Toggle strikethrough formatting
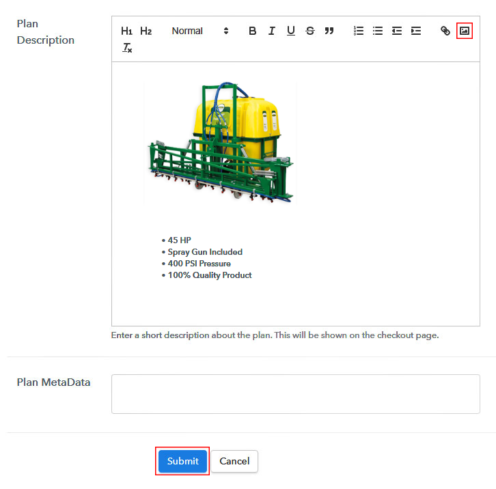This screenshot has height=489, width=496. (310, 31)
